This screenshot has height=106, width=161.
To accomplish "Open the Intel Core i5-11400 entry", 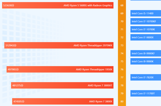I will pyautogui.click(x=146, y=13).
